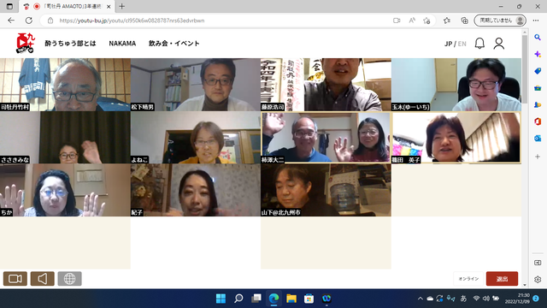Switch language to JP
547x308 pixels.
pyautogui.click(x=448, y=44)
